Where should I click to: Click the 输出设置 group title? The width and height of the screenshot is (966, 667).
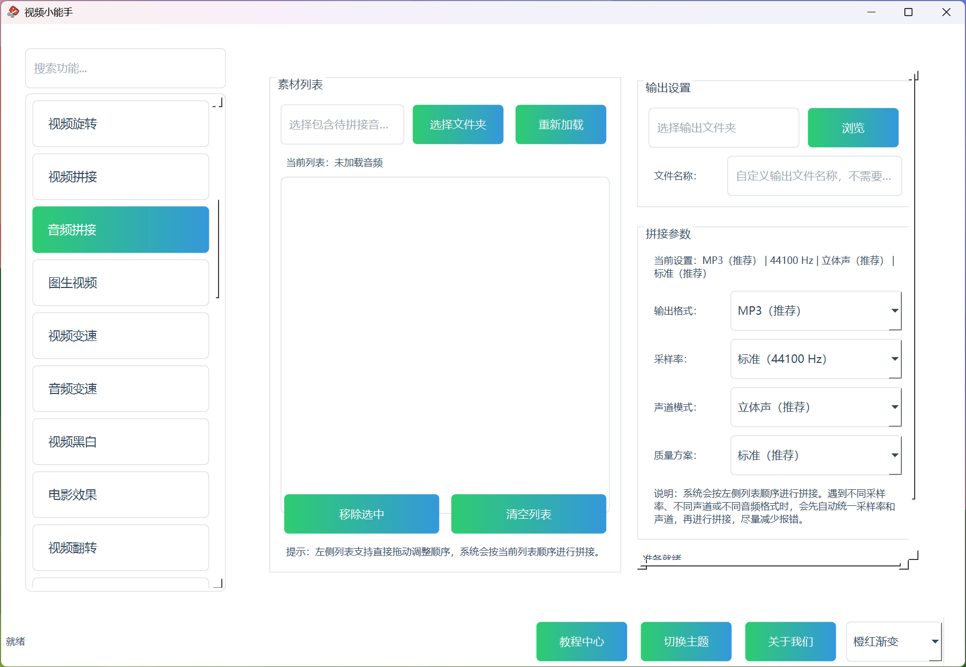pos(668,88)
